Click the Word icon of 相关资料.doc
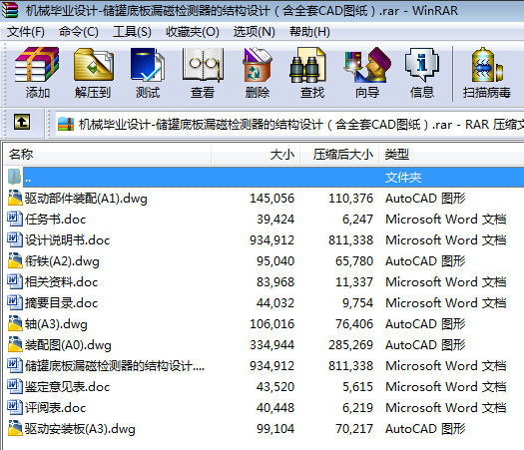The height and width of the screenshot is (450, 524). [x=15, y=281]
